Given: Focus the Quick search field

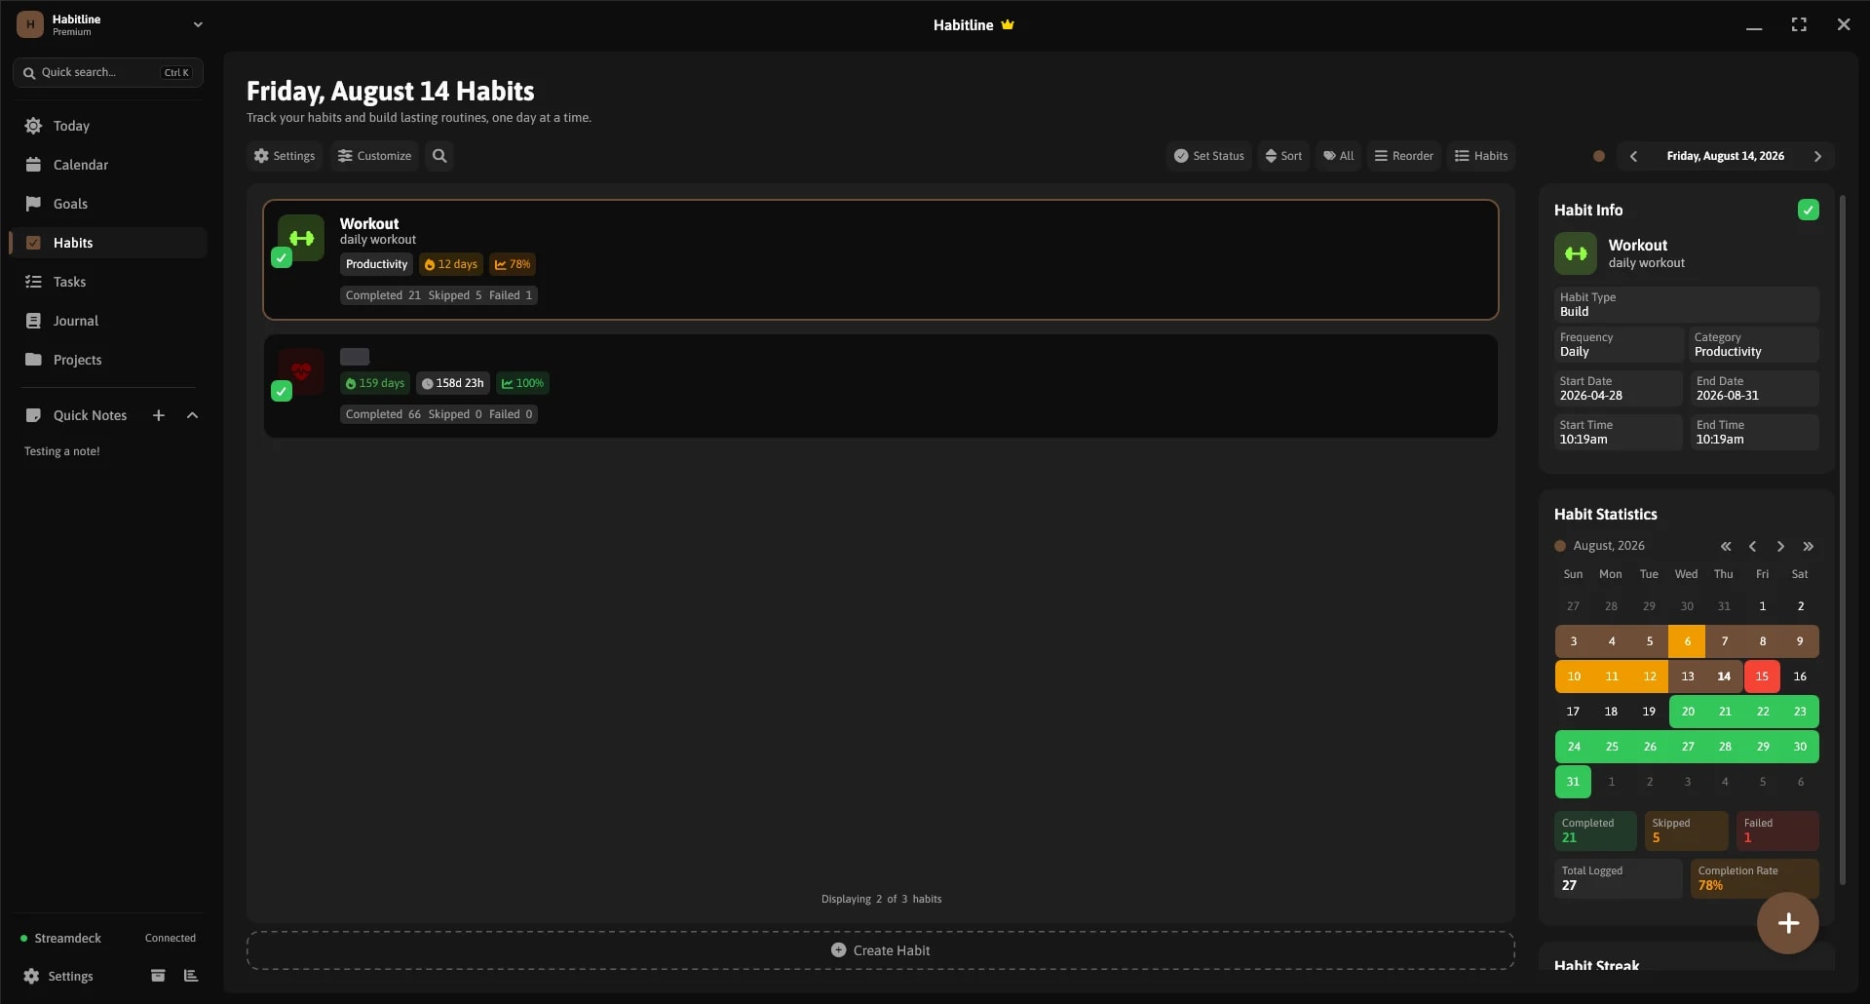Looking at the screenshot, I should pyautogui.click(x=108, y=72).
